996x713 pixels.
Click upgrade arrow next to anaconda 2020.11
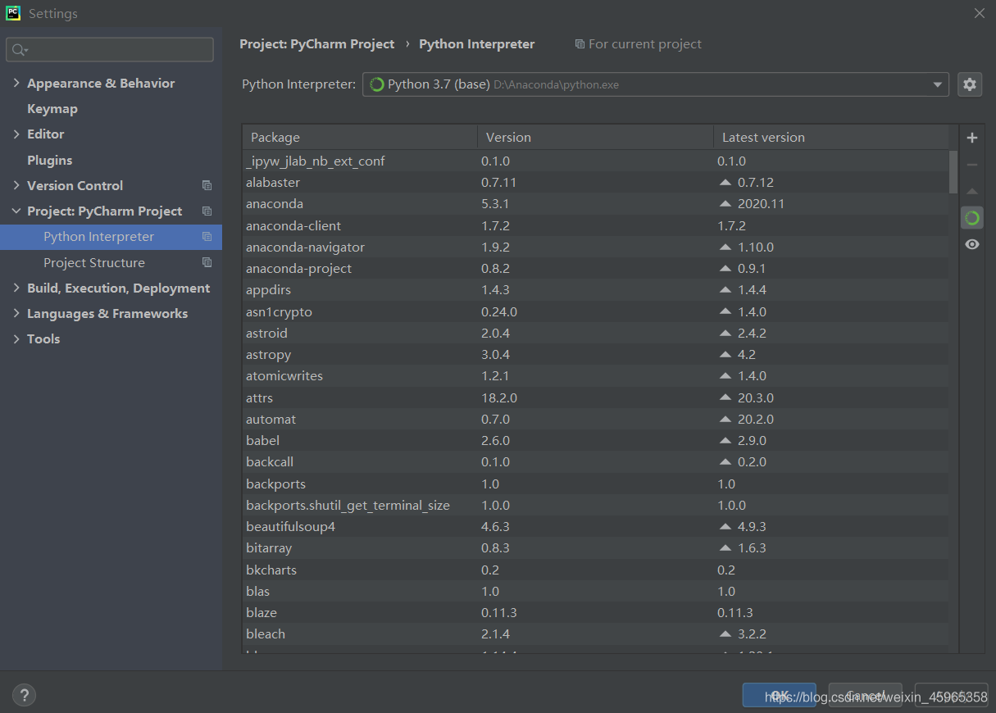725,204
